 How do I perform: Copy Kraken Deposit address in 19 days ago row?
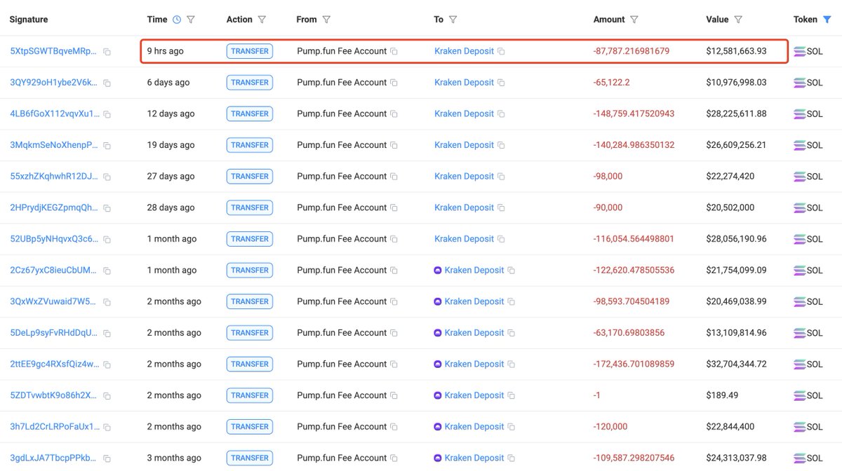[501, 146]
